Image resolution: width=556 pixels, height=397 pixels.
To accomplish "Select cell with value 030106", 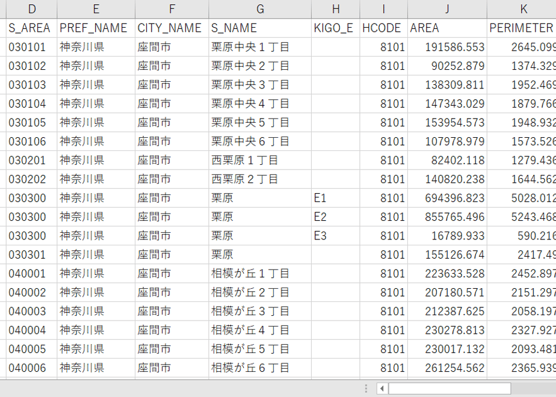I will tap(31, 141).
